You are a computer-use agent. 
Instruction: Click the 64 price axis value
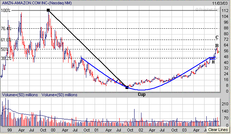226,45
